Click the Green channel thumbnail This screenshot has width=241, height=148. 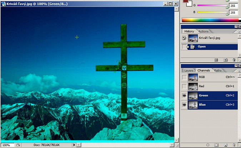(x=193, y=96)
